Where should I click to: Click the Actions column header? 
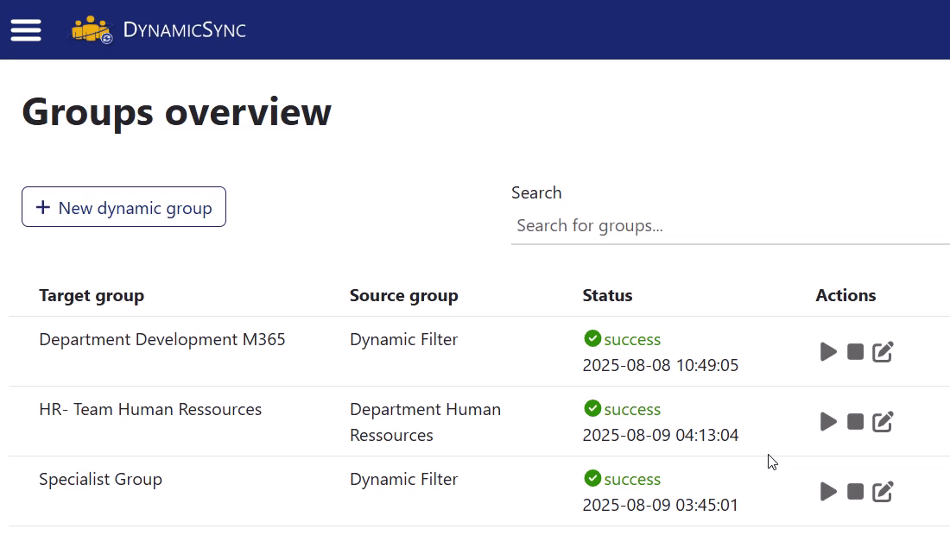pyautogui.click(x=845, y=295)
